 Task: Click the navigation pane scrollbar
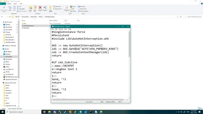click(x=19, y=49)
